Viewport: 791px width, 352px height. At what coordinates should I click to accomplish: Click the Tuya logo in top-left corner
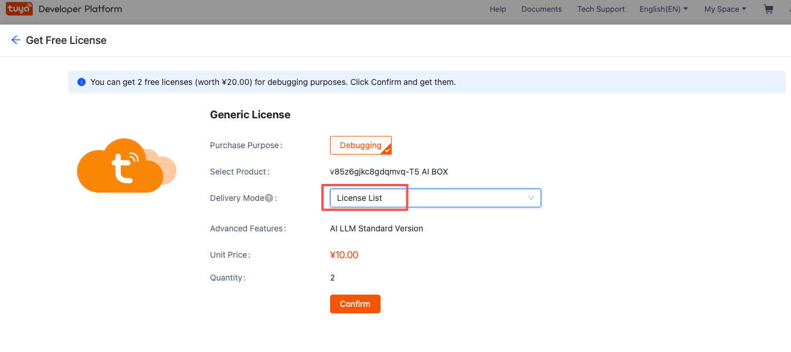(19, 9)
